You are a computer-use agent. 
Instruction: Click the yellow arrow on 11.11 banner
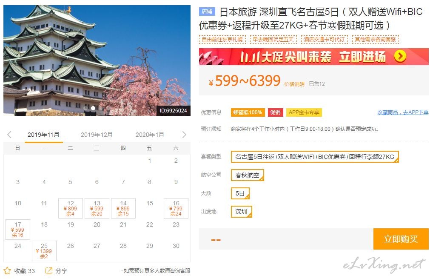tap(400, 56)
